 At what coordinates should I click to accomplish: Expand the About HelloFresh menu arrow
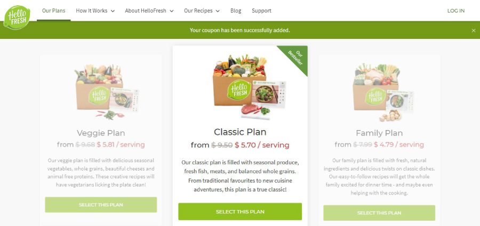tap(171, 11)
